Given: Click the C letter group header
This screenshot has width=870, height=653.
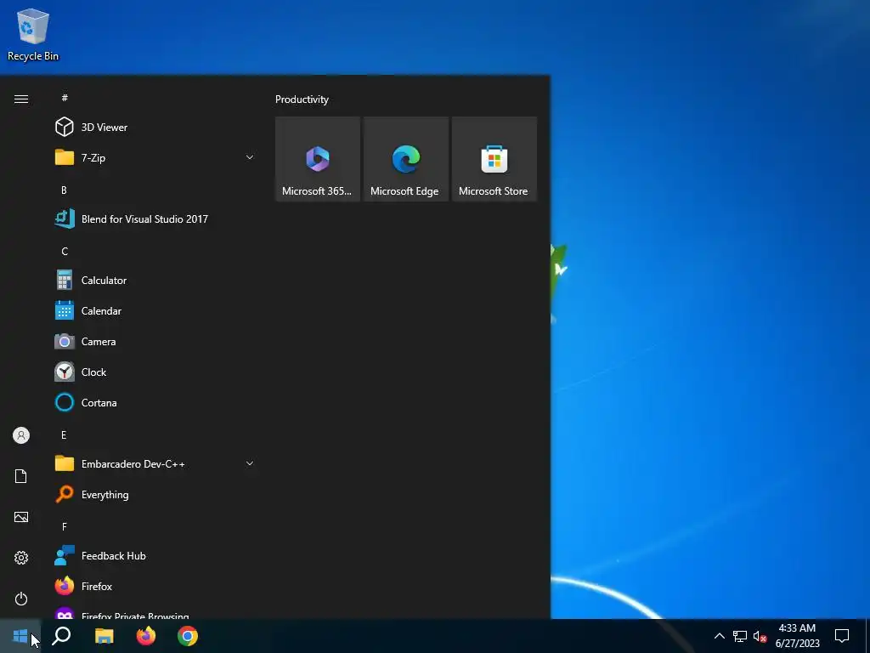Looking at the screenshot, I should (x=65, y=252).
